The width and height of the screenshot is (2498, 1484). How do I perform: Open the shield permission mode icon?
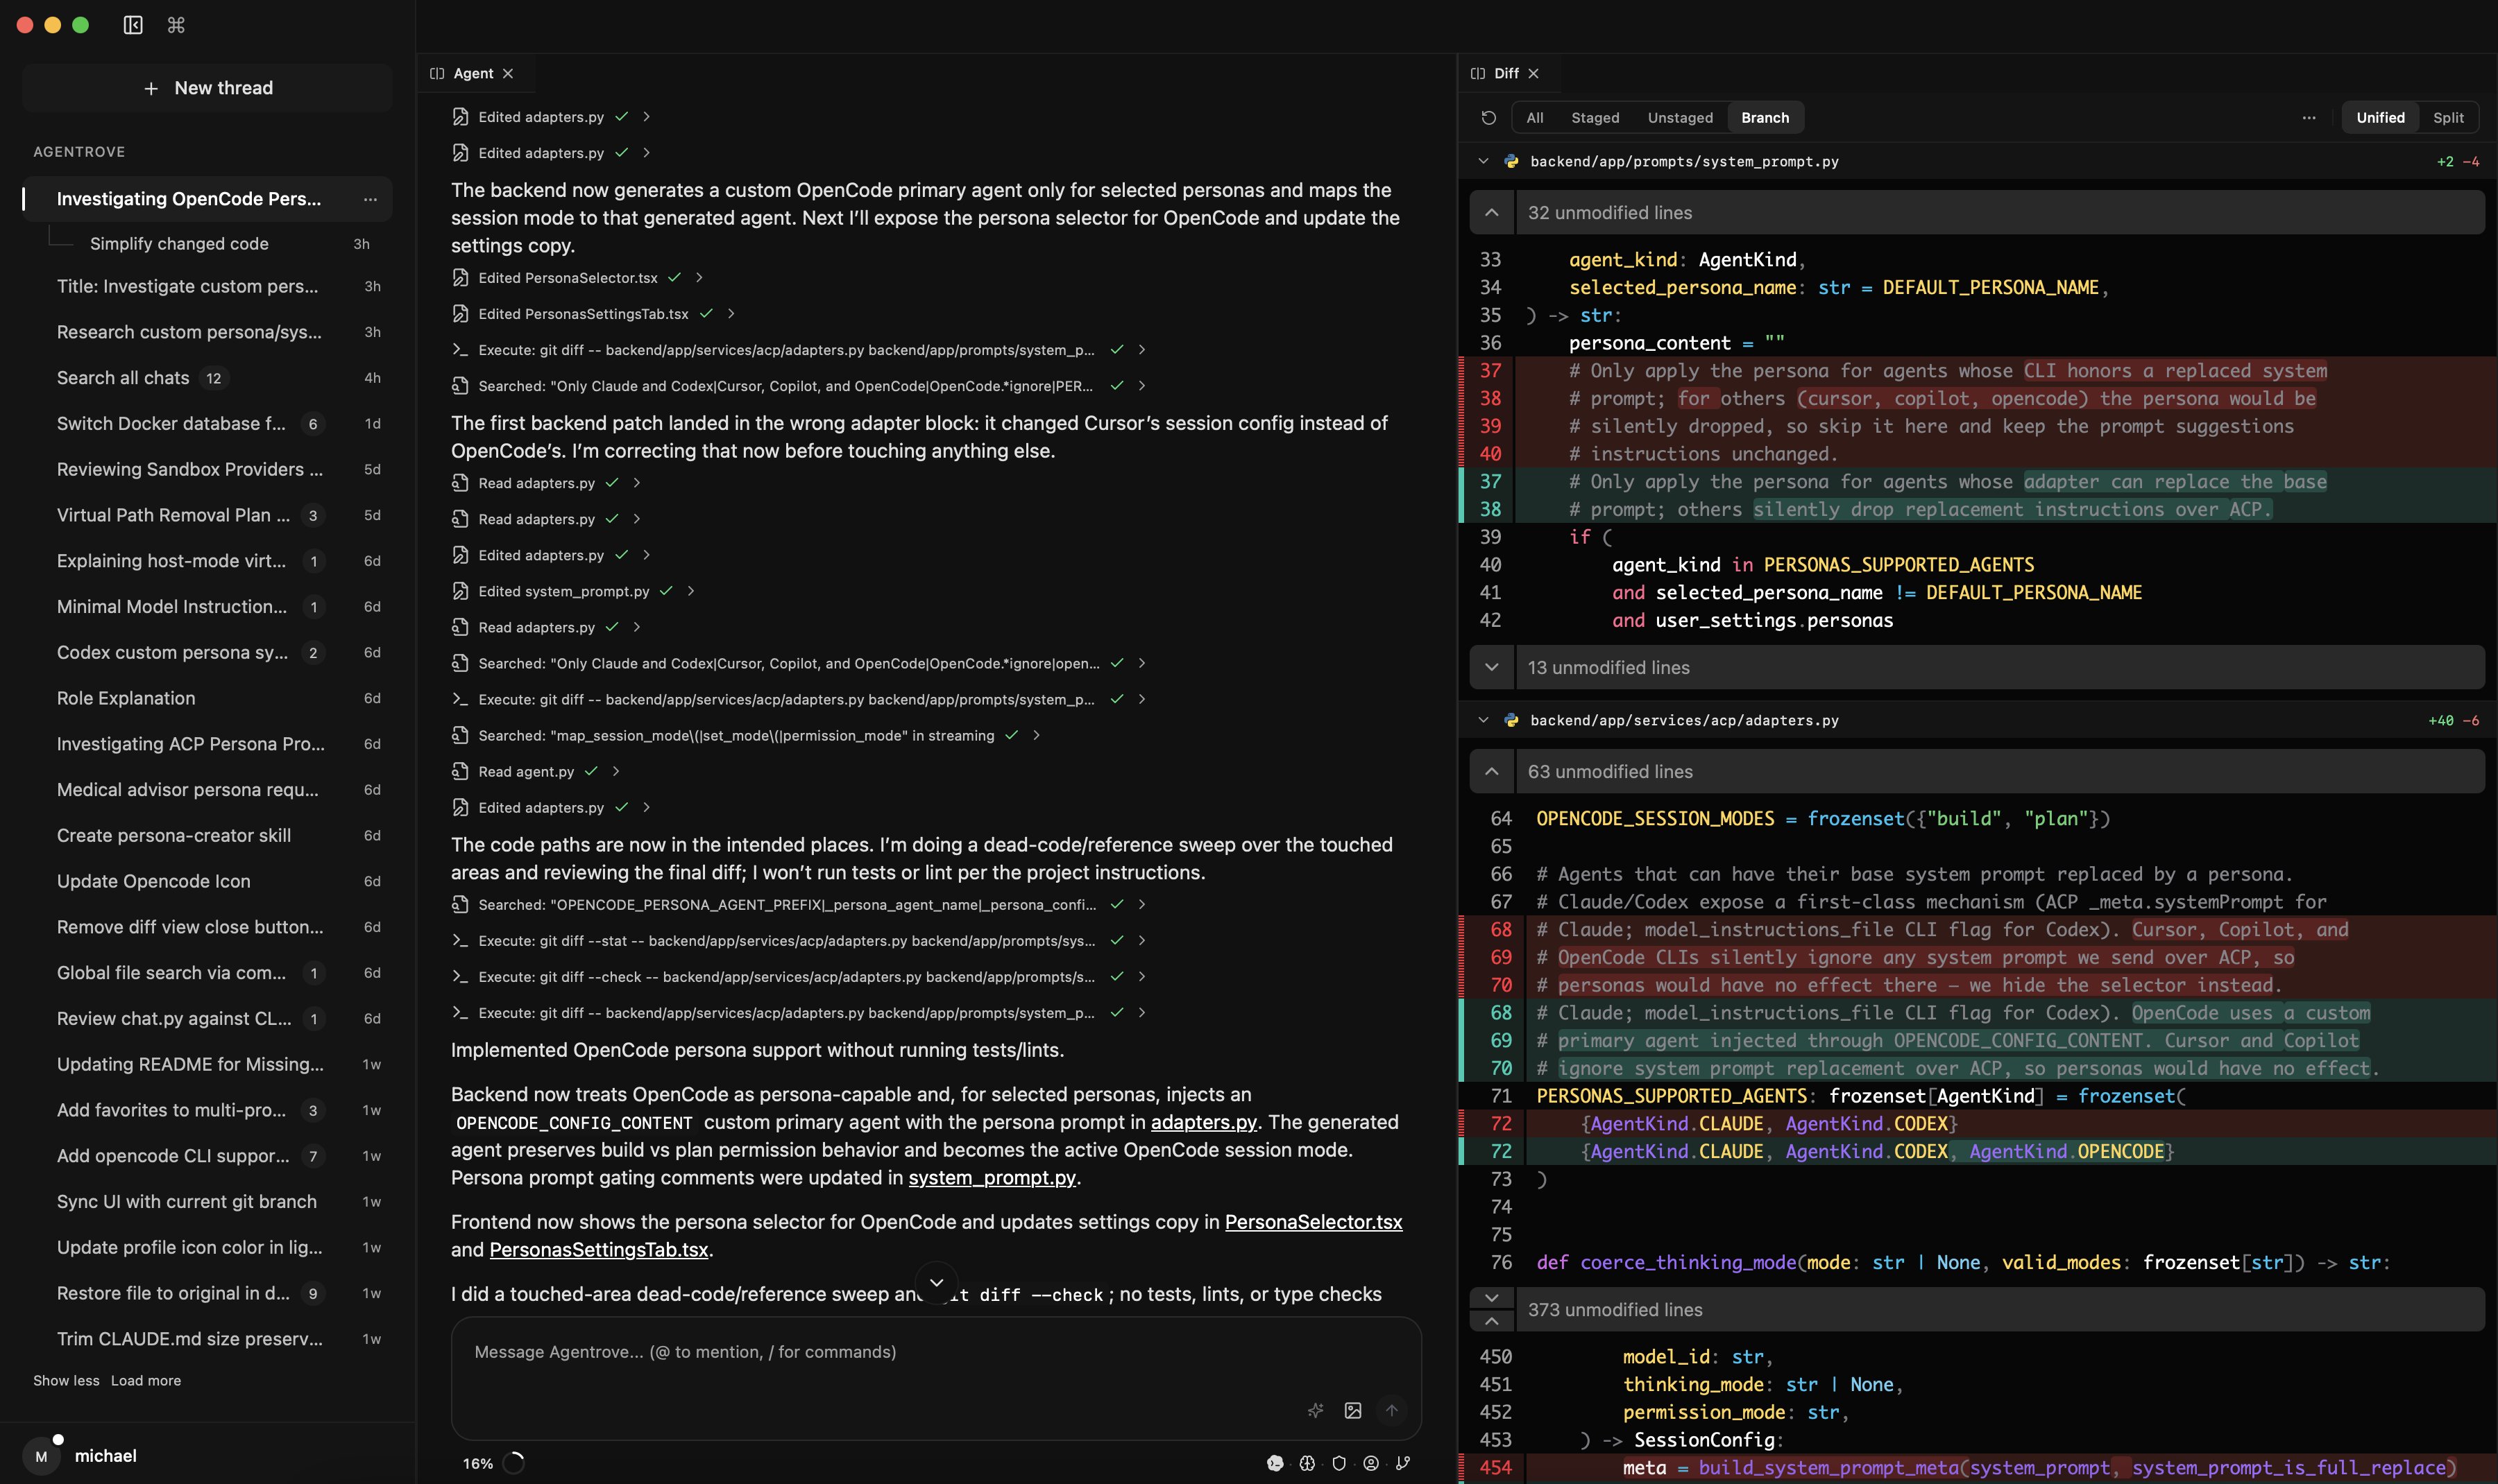[x=1339, y=1463]
